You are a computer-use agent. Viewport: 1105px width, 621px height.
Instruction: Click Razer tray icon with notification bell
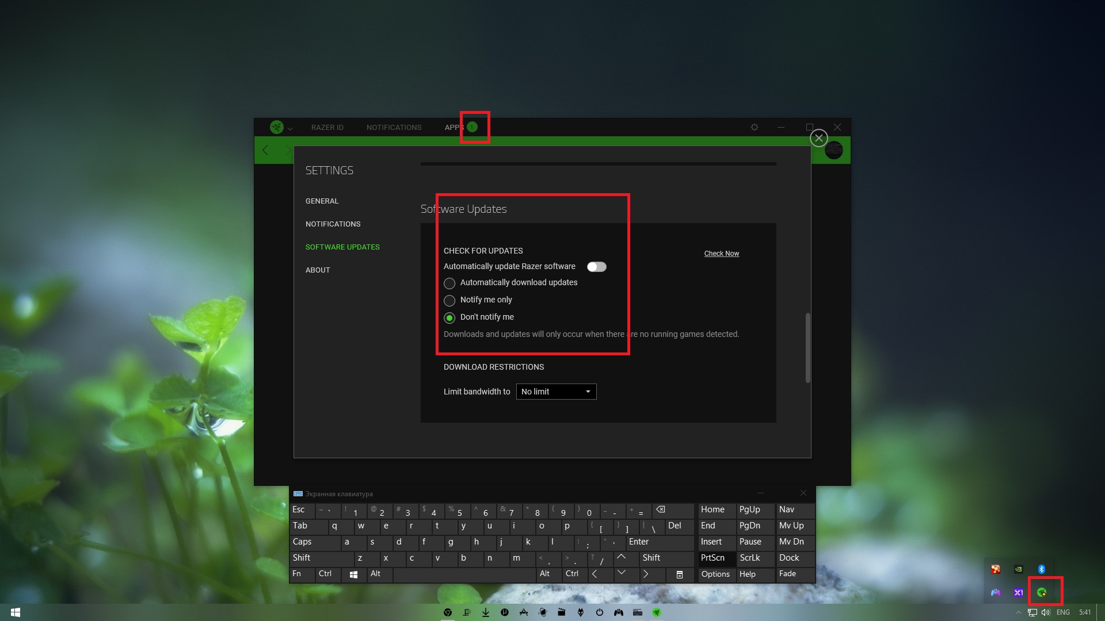[1042, 592]
